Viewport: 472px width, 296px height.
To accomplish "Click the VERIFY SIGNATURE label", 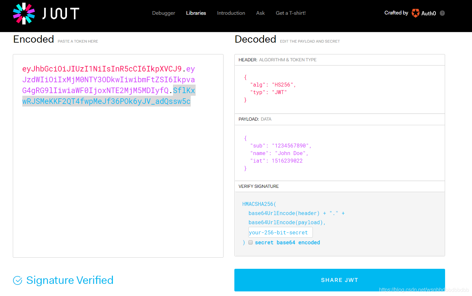I will [259, 186].
